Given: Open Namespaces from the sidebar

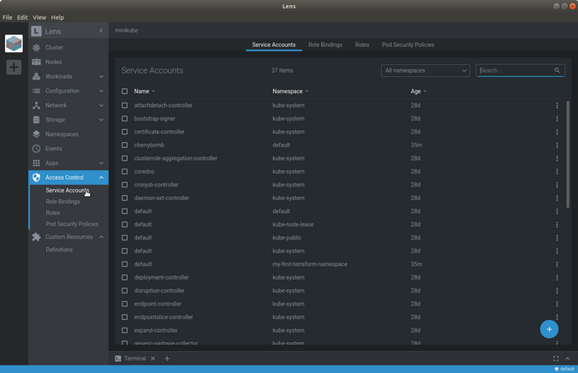Looking at the screenshot, I should tap(61, 134).
